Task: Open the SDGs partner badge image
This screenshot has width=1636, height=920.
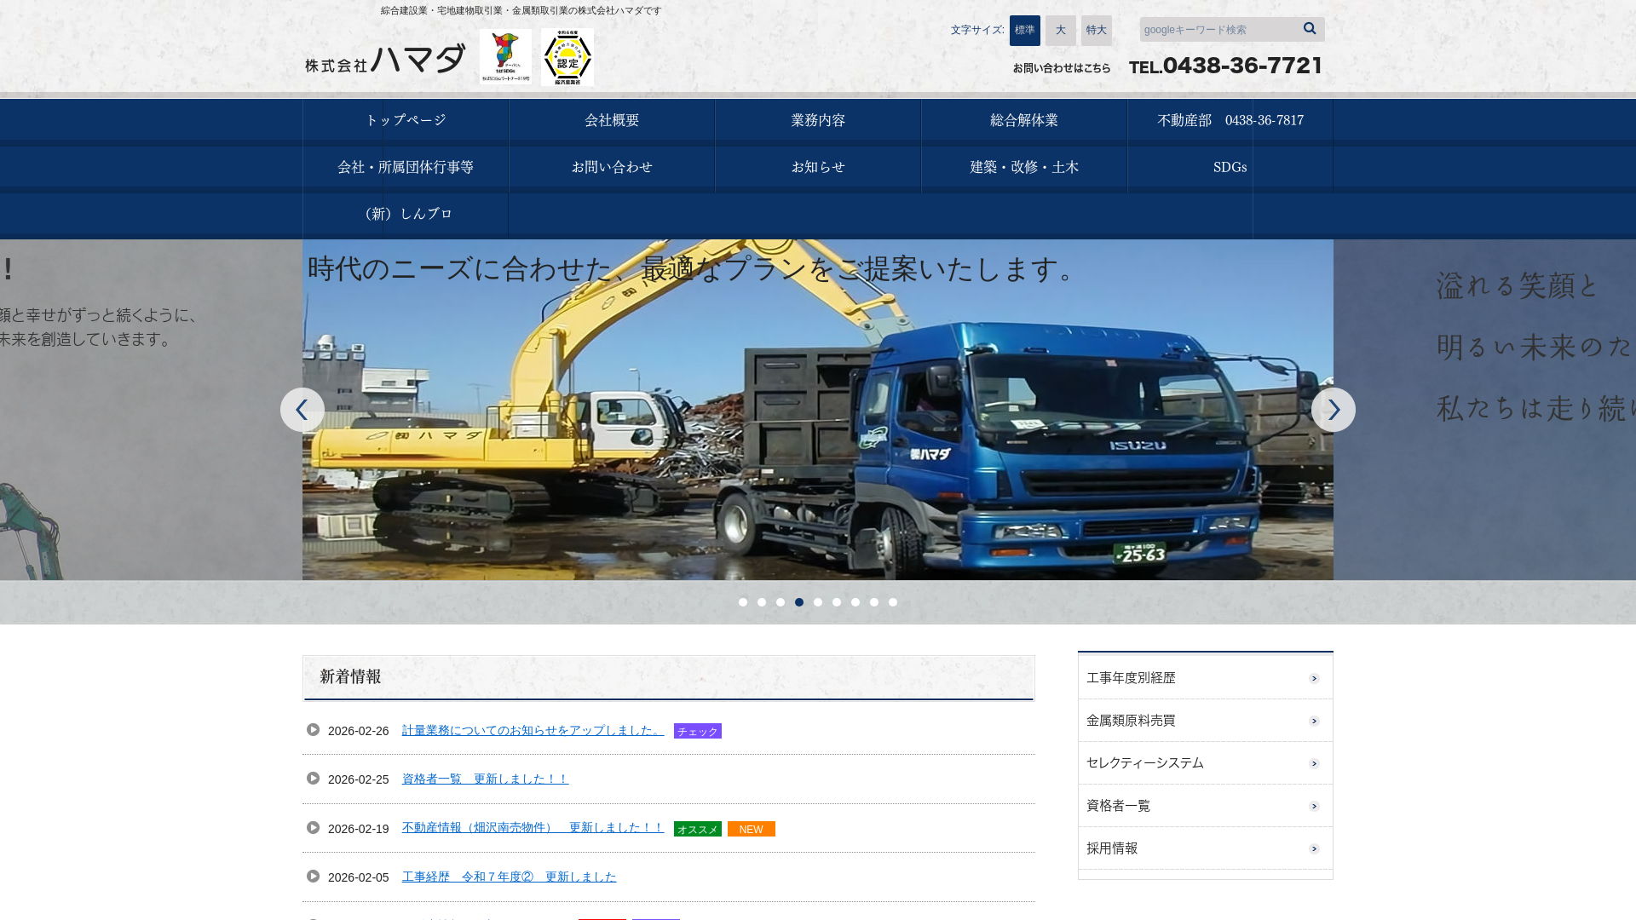Action: point(505,57)
